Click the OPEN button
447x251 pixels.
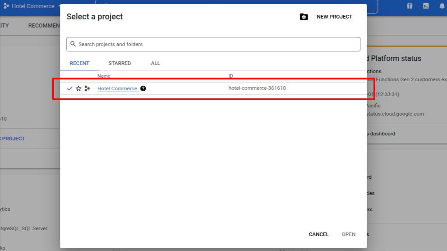[x=349, y=234]
